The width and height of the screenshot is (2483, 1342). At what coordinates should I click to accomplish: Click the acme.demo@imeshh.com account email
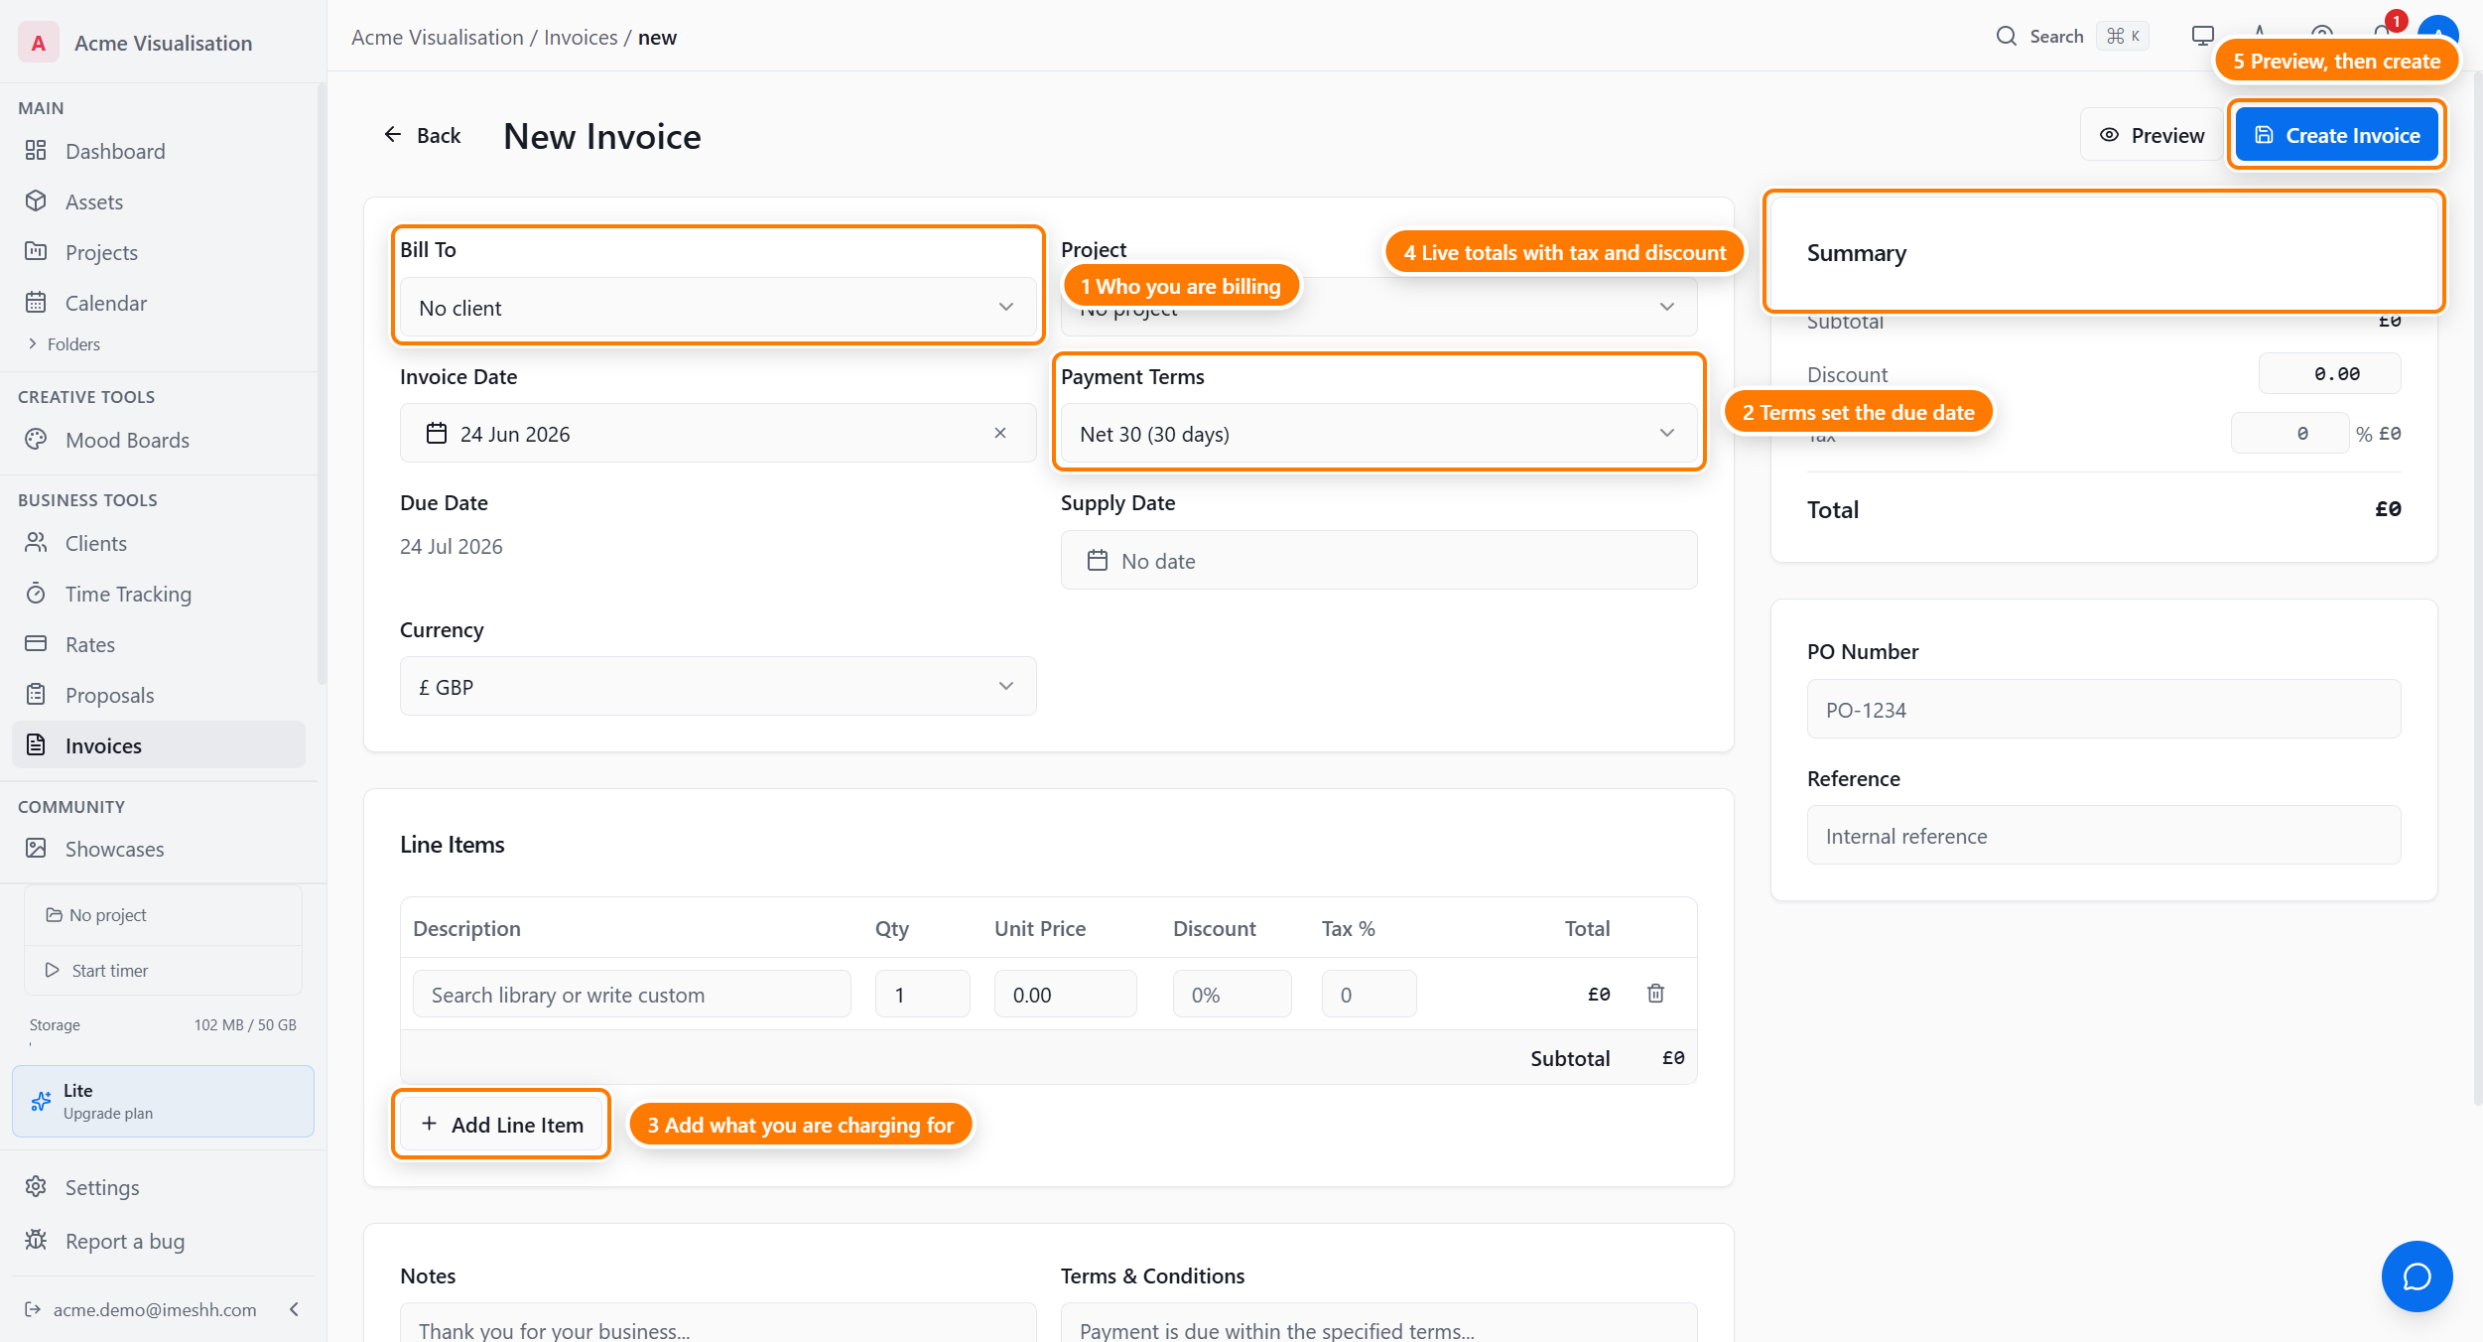[x=155, y=1309]
